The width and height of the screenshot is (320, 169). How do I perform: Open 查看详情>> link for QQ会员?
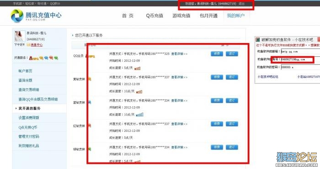(x=179, y=54)
